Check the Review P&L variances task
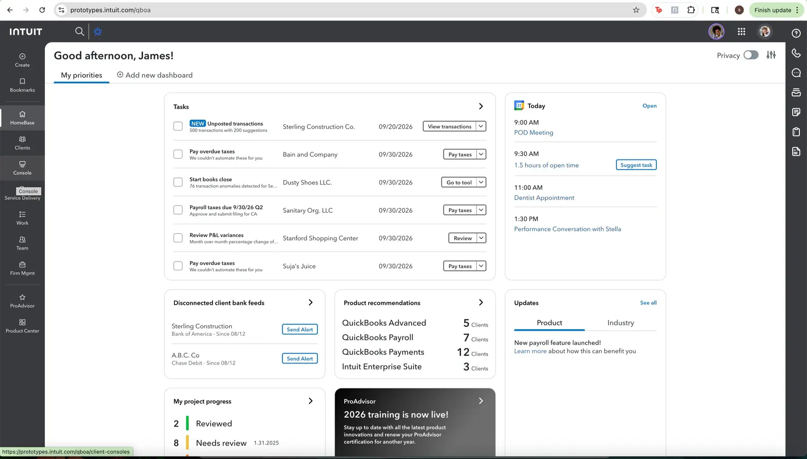Viewport: 807px width, 459px height. (178, 238)
